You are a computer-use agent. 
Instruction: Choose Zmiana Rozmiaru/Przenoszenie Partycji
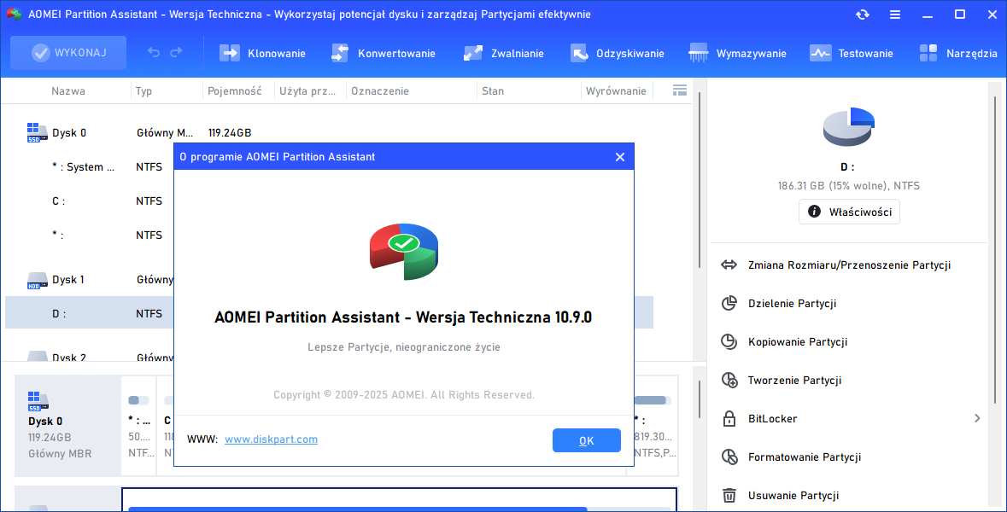point(849,265)
